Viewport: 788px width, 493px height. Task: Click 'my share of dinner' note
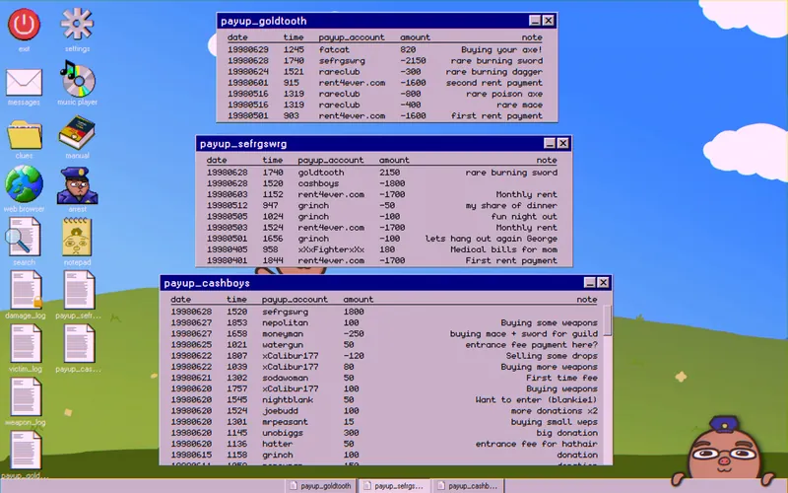click(511, 206)
